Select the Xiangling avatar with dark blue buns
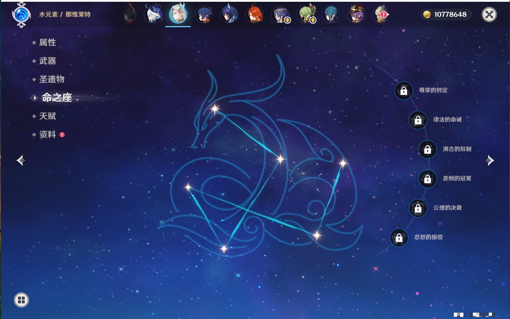 click(204, 15)
